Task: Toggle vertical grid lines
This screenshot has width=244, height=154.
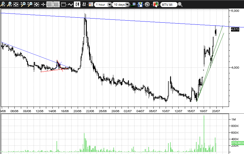Action: (56, 4)
